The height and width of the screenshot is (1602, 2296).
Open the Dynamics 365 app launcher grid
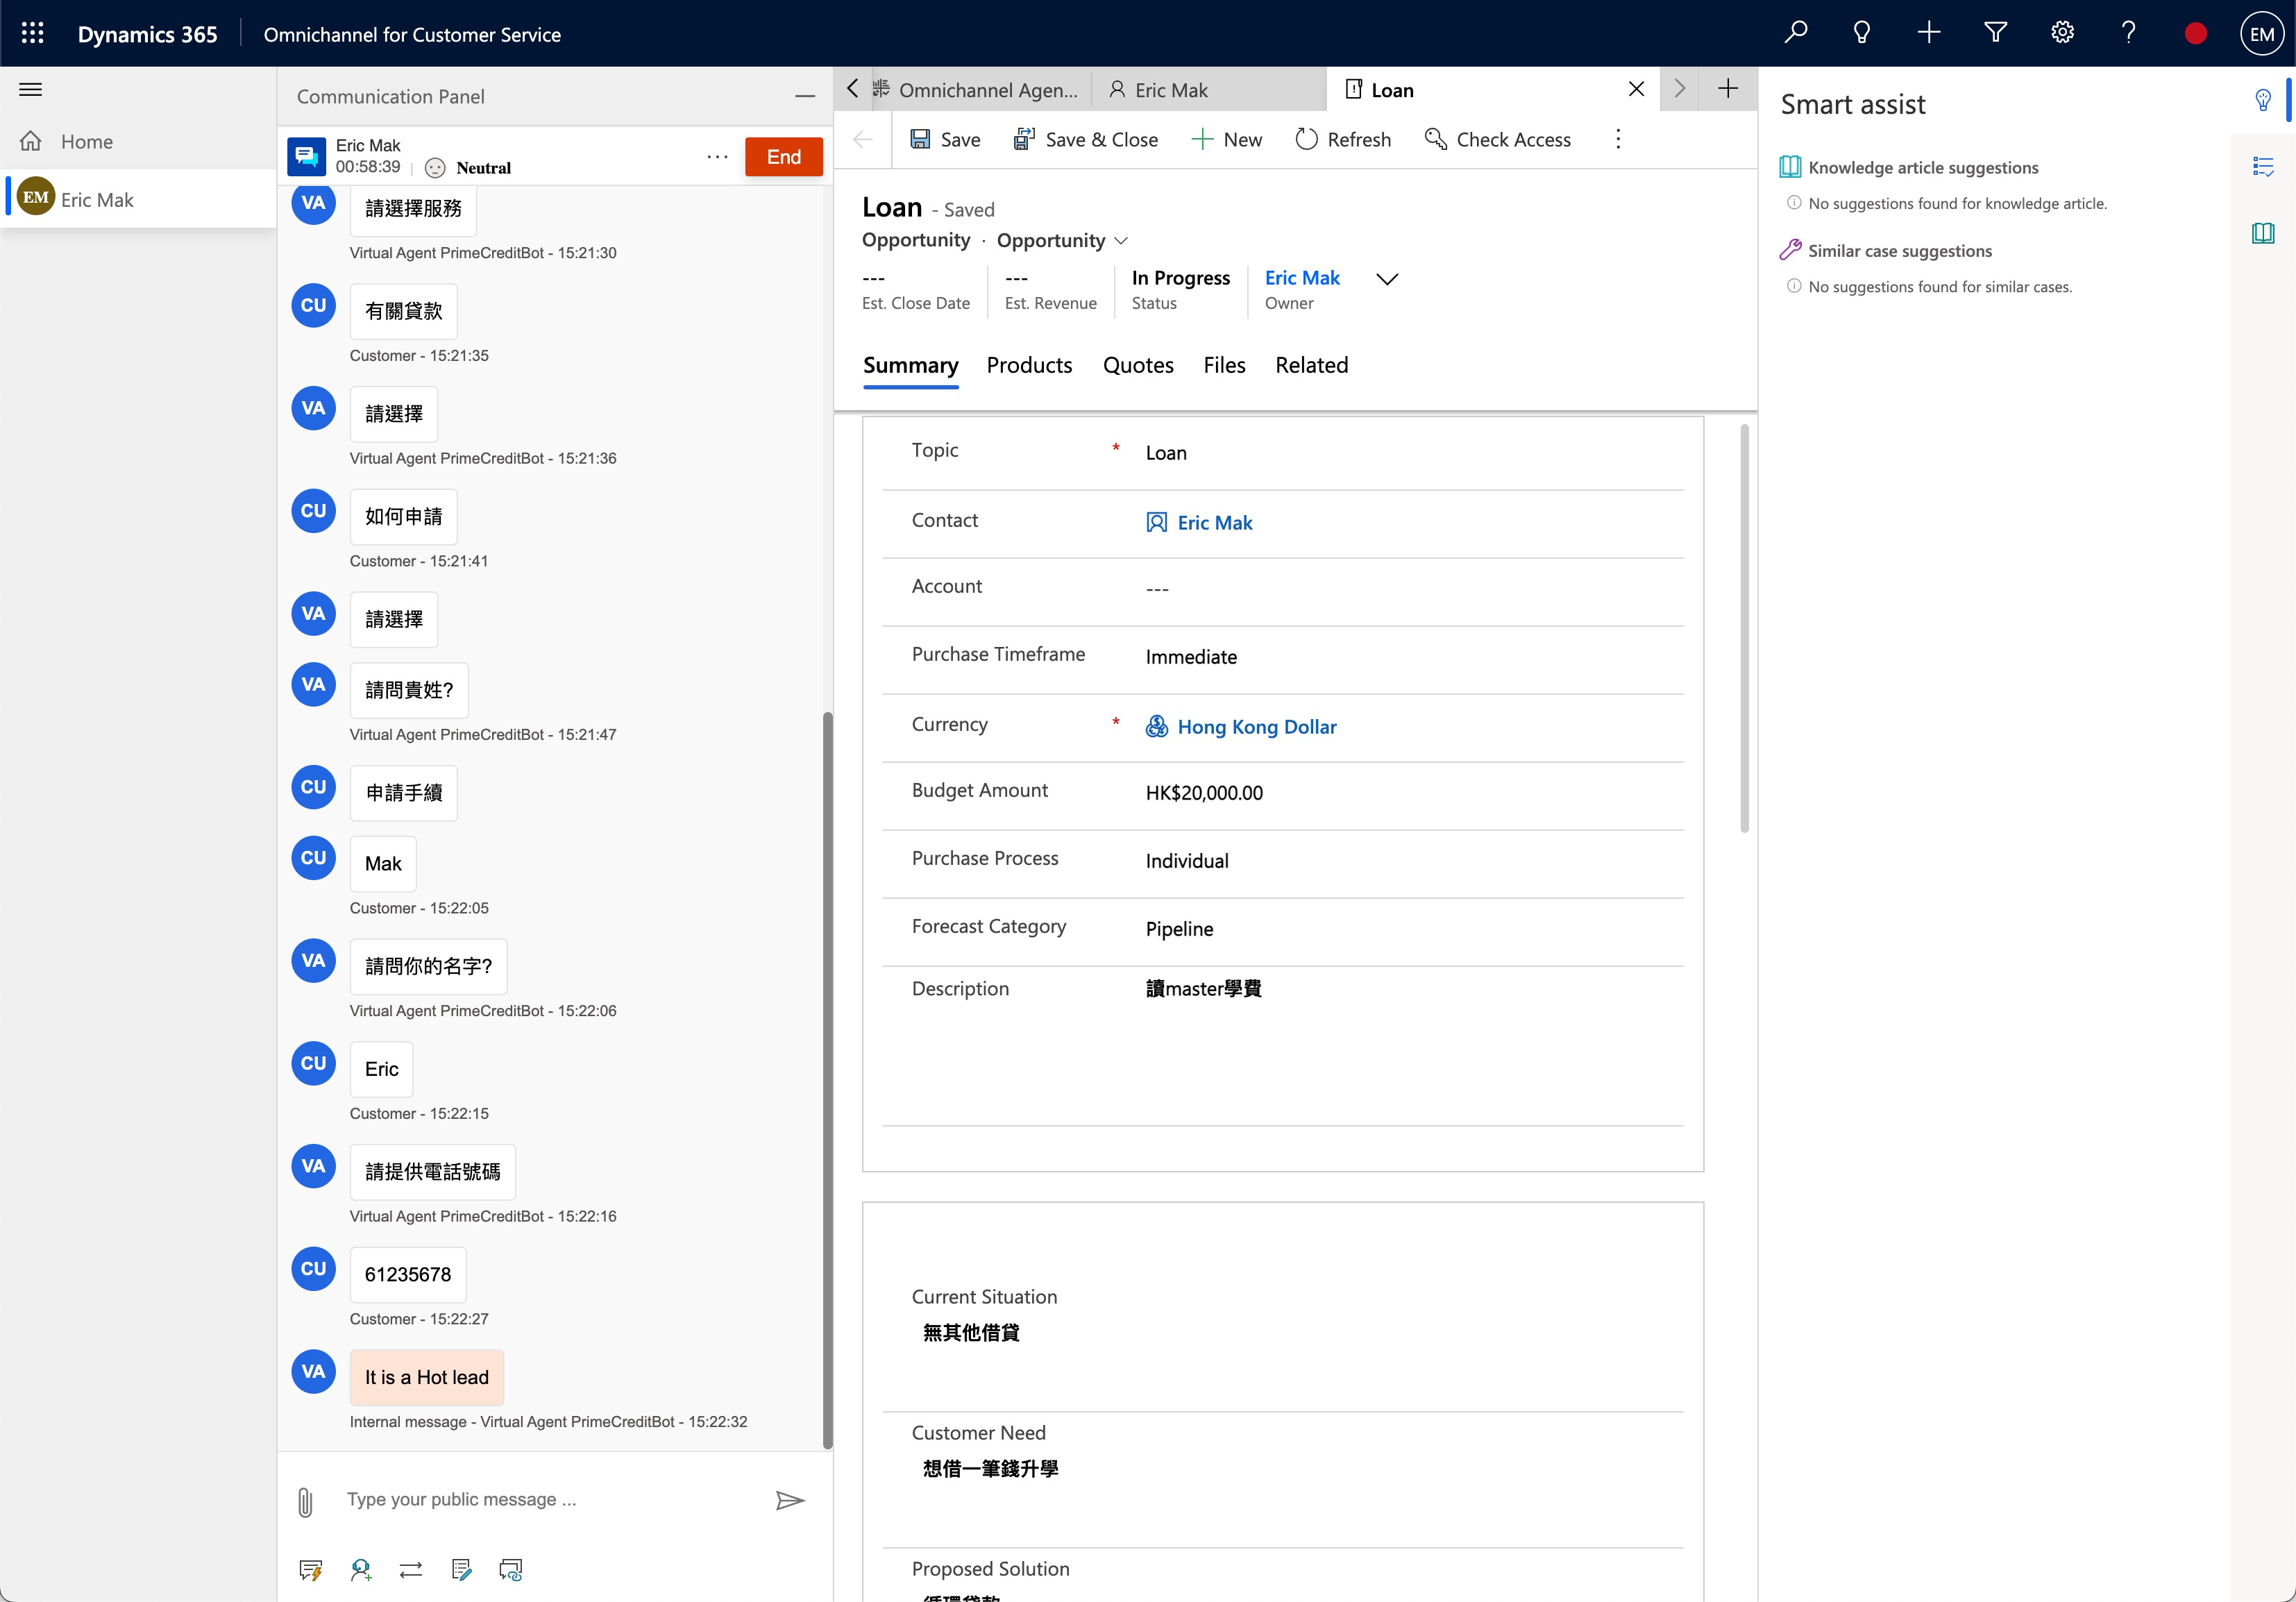click(33, 33)
